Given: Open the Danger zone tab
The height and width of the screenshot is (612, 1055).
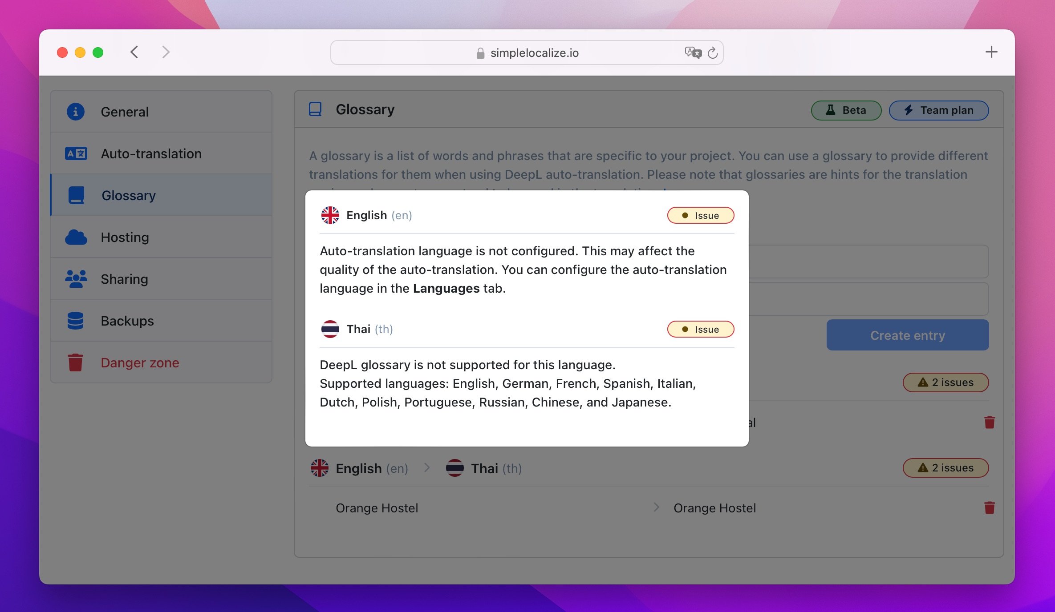Looking at the screenshot, I should tap(161, 362).
